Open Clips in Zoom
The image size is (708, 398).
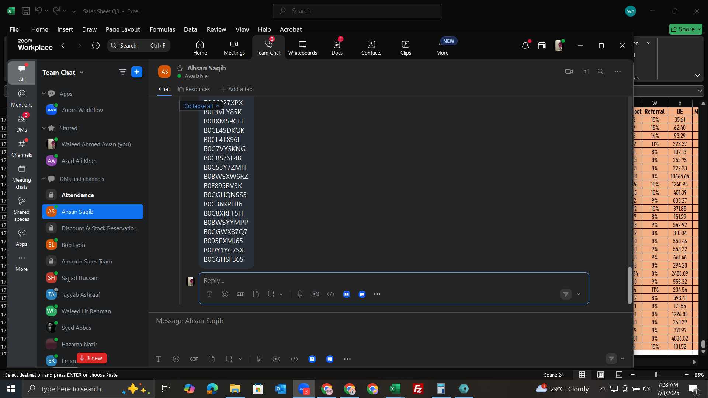[406, 48]
